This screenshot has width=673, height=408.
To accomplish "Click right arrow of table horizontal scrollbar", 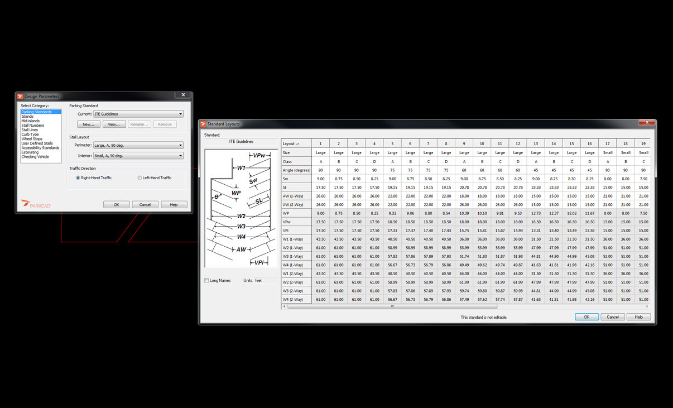I will click(x=647, y=306).
